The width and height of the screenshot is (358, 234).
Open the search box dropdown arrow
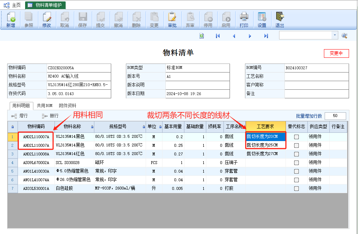pos(335,35)
